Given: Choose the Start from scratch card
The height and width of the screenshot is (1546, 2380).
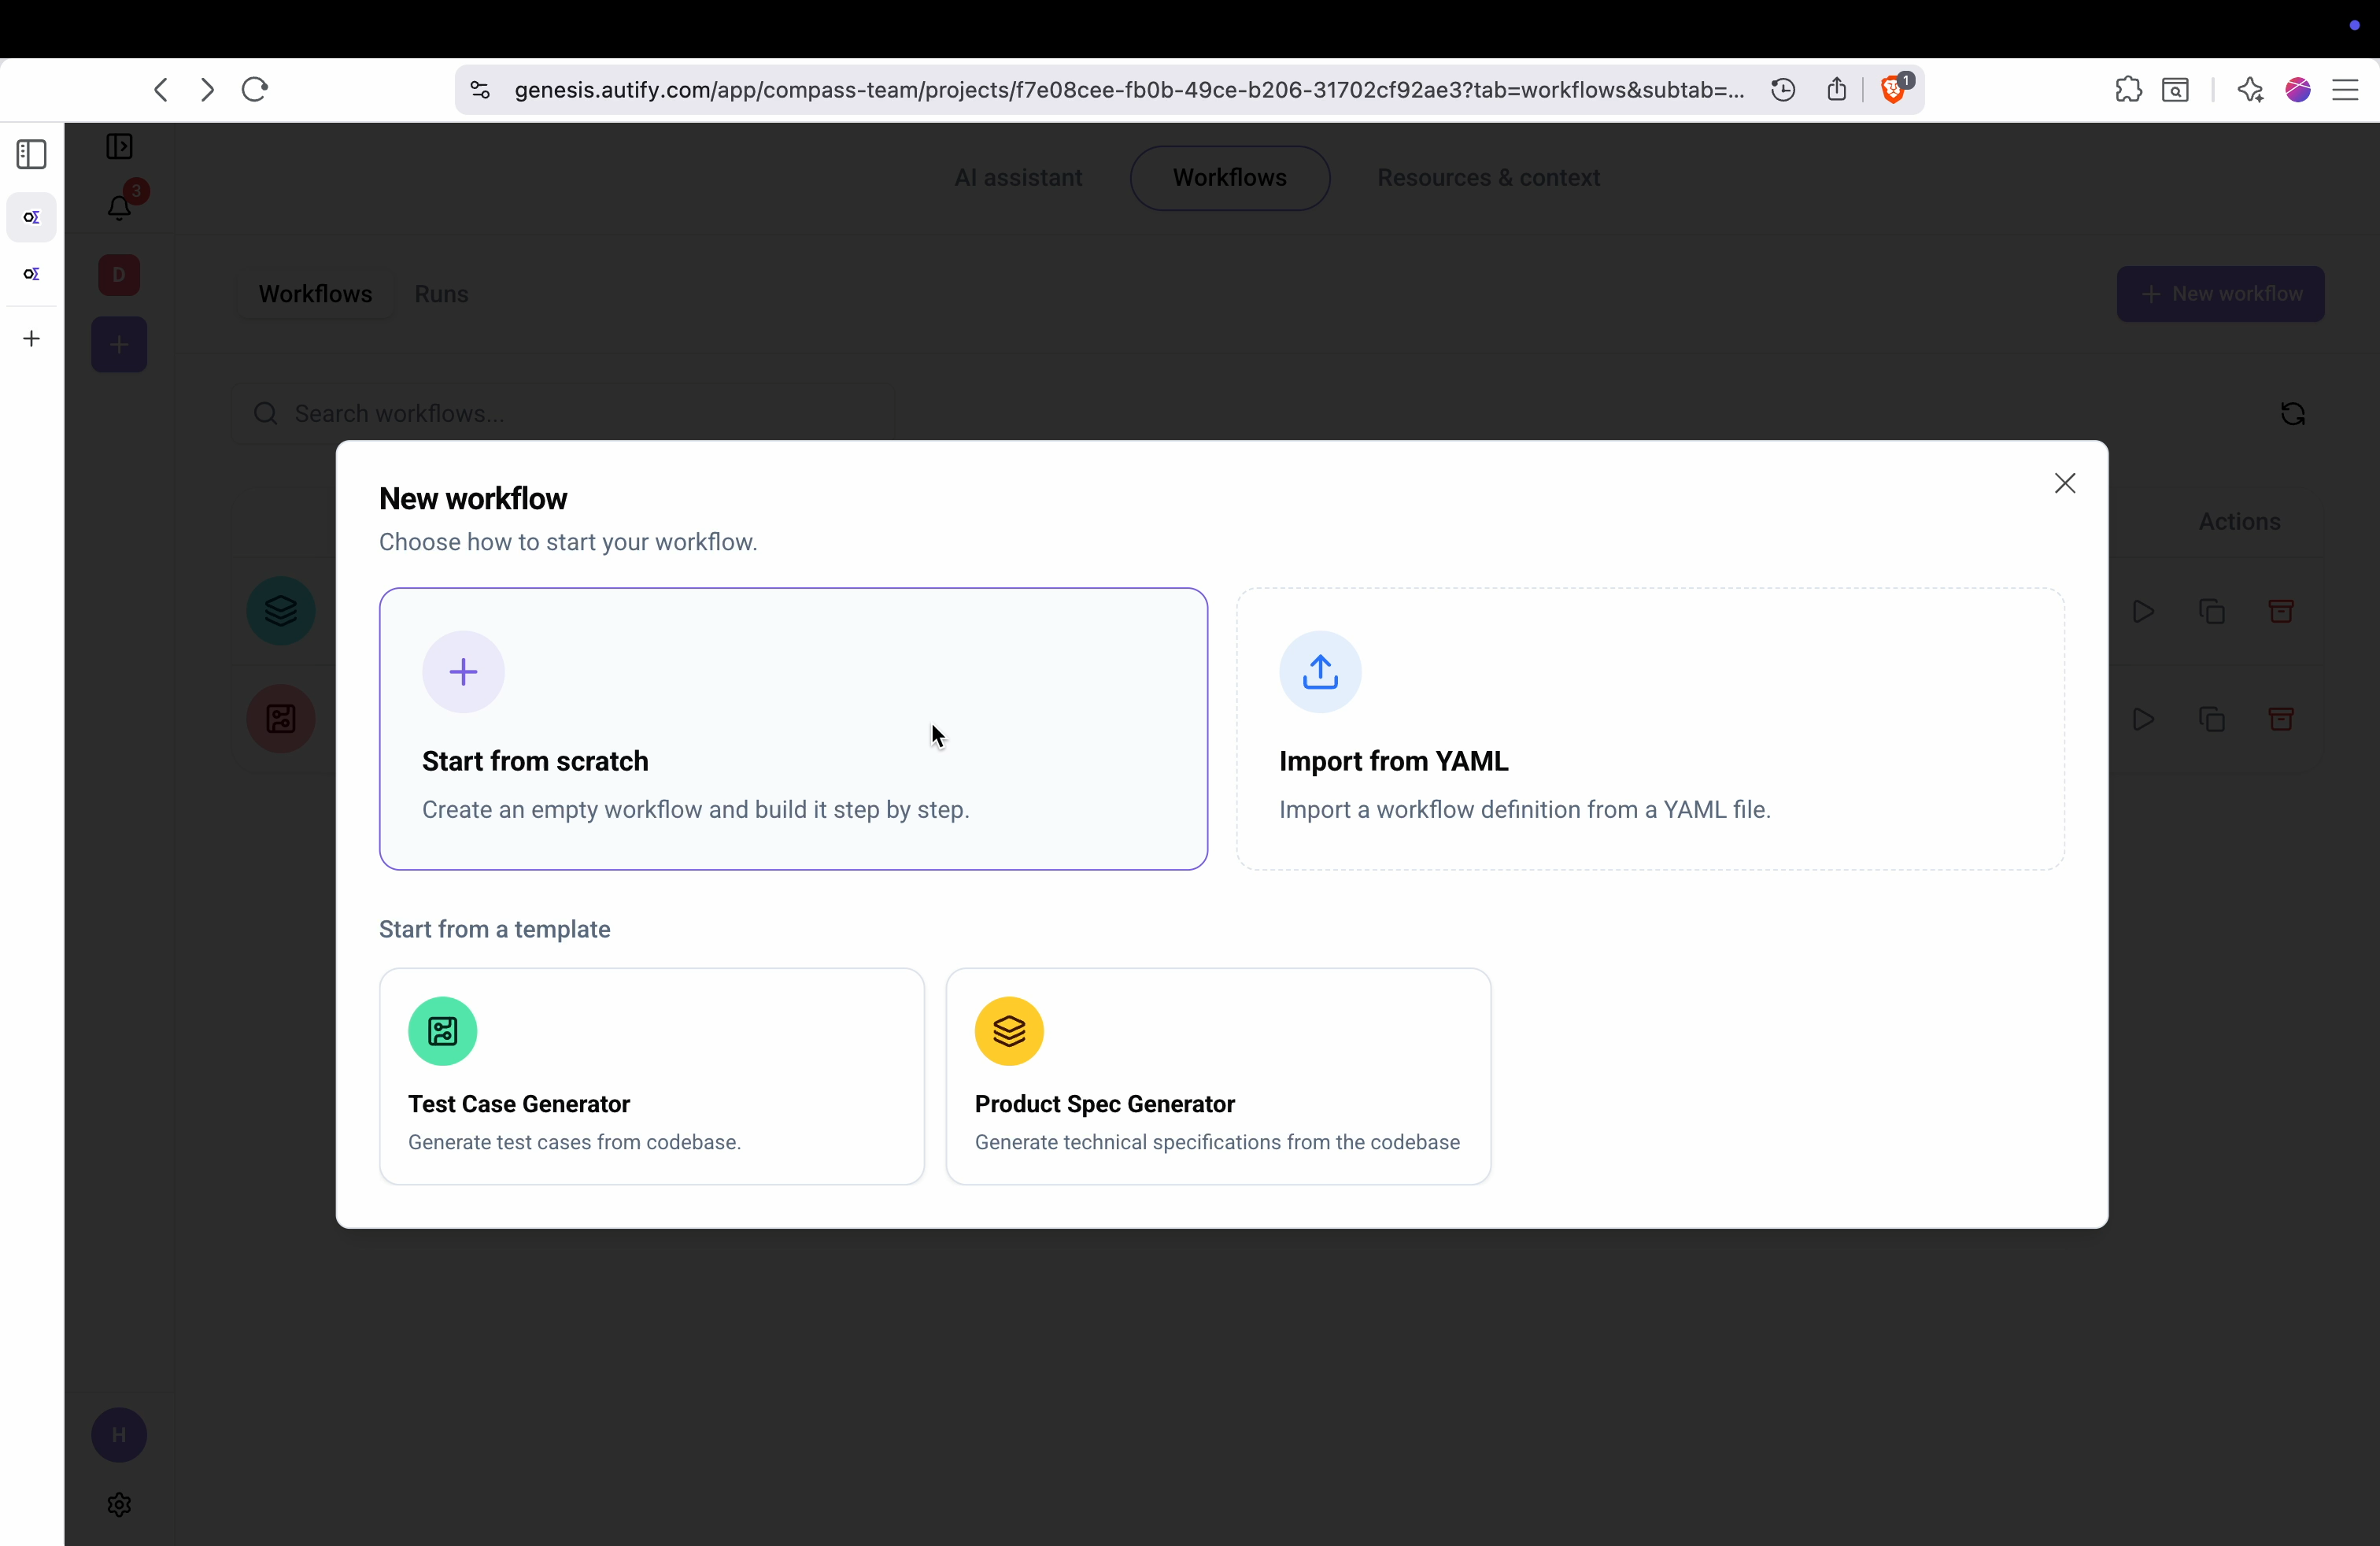Looking at the screenshot, I should click(x=793, y=728).
